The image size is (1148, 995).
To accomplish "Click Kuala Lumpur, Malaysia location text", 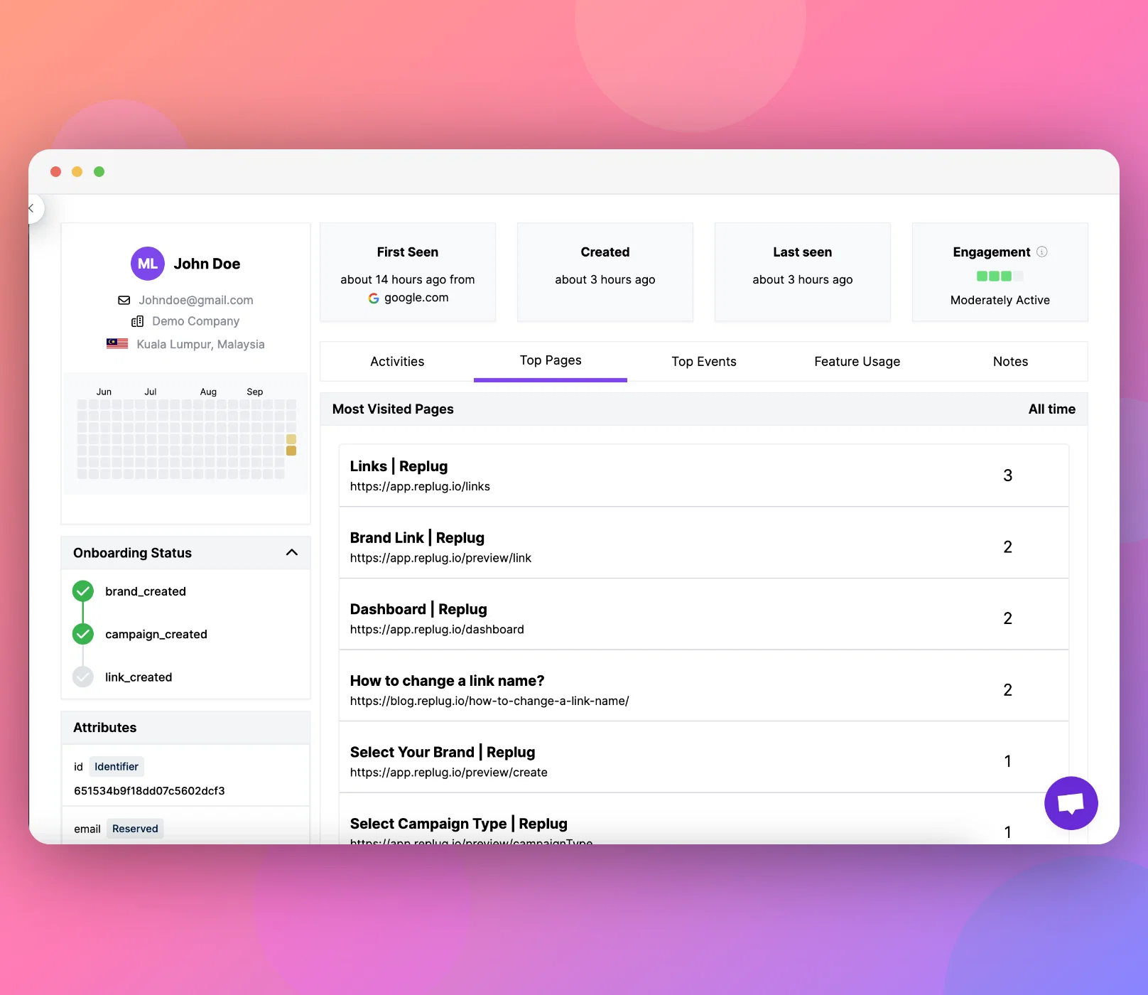I will click(x=200, y=344).
